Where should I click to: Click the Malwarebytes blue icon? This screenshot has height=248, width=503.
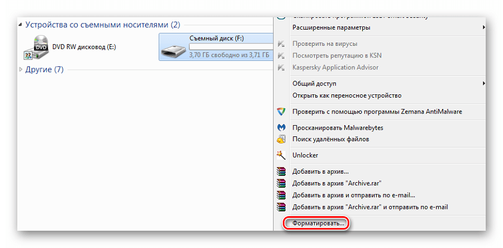coord(281,127)
